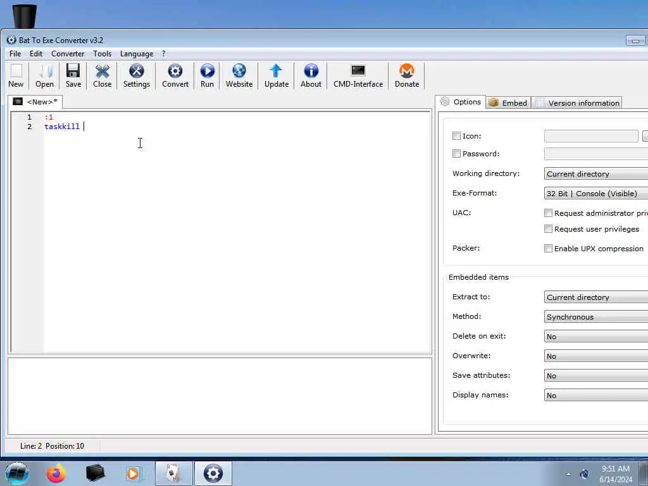Open the File menu
Viewport: 648px width, 486px height.
pos(15,54)
